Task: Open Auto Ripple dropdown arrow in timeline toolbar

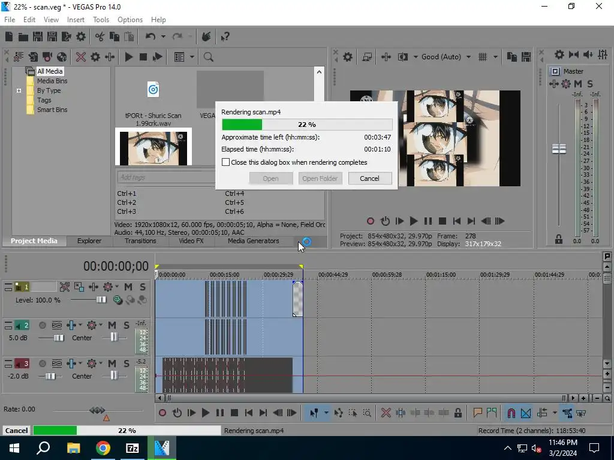Action: coord(555,413)
